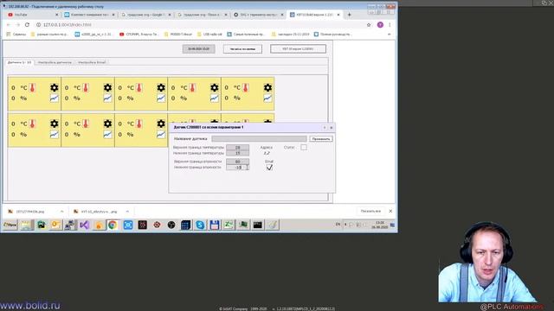Open Windows Start button
The height and width of the screenshot is (311, 554).
10,225
